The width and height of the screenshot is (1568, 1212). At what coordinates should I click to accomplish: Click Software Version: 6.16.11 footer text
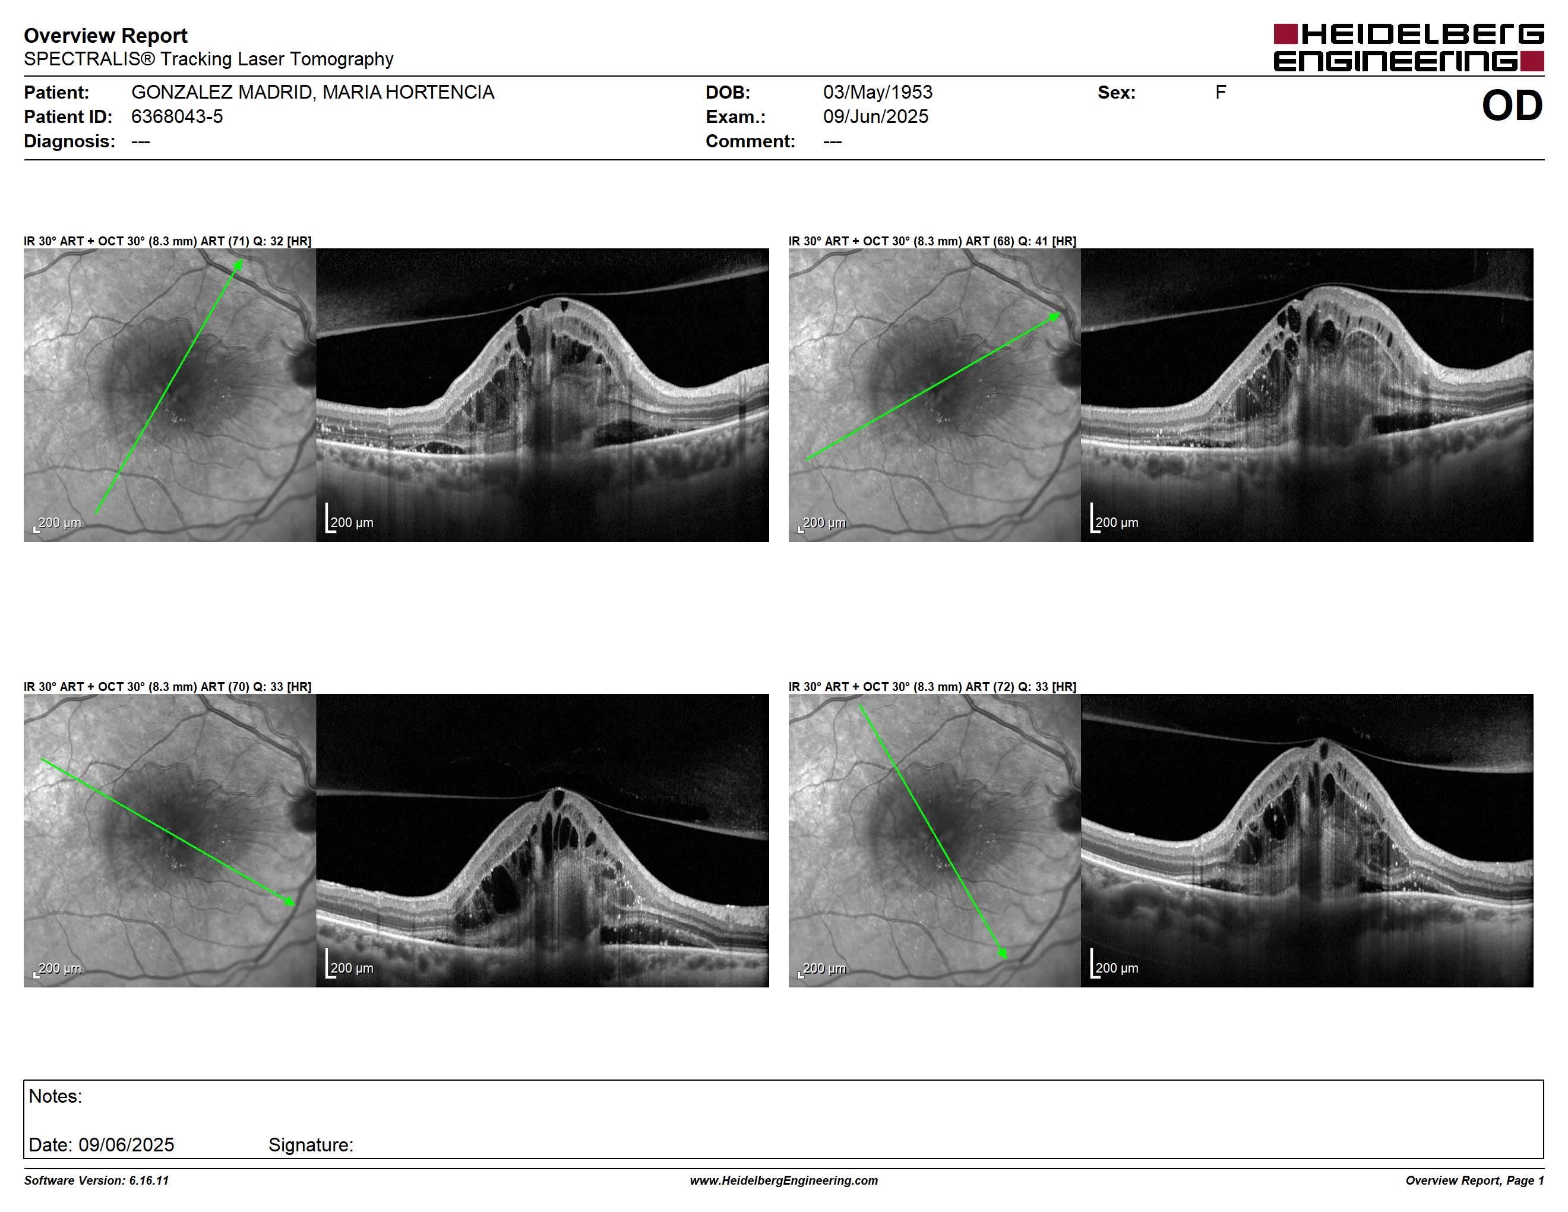(x=96, y=1181)
